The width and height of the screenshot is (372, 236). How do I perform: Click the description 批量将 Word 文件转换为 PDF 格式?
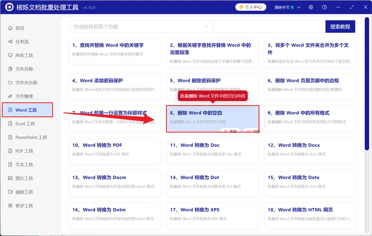click(101, 154)
